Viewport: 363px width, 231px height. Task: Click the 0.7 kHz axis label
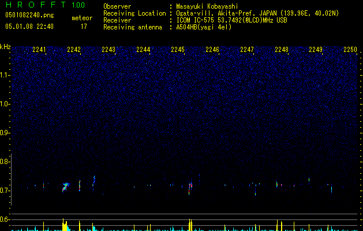tap(4, 191)
